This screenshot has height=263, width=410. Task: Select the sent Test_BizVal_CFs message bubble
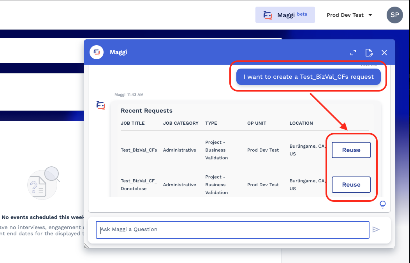(x=308, y=77)
